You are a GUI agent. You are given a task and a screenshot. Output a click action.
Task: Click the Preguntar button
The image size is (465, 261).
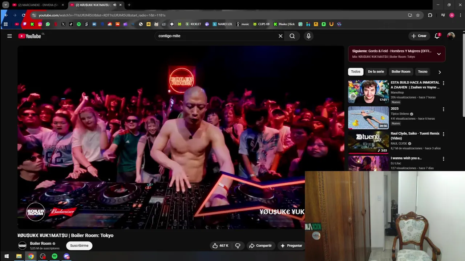291,245
